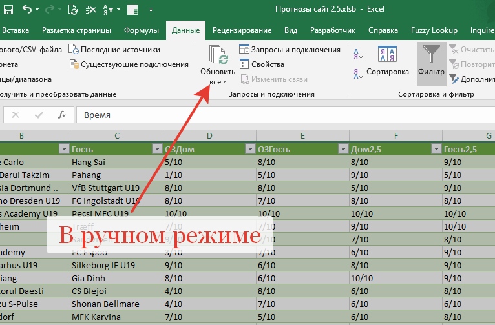This screenshot has height=325, width=495.
Task: Open the Сортировка dialog
Action: click(387, 62)
